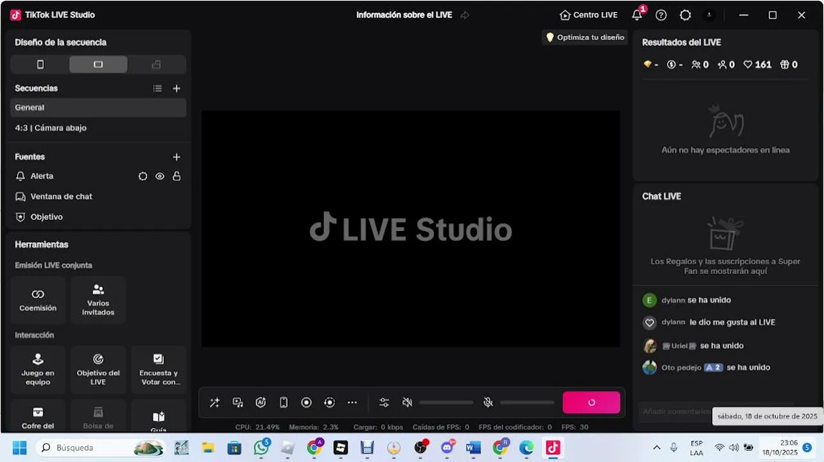Toggle the muted speaker icon
The height and width of the screenshot is (462, 824).
(407, 402)
